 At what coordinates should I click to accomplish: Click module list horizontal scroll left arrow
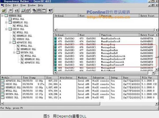click(x=2, y=104)
